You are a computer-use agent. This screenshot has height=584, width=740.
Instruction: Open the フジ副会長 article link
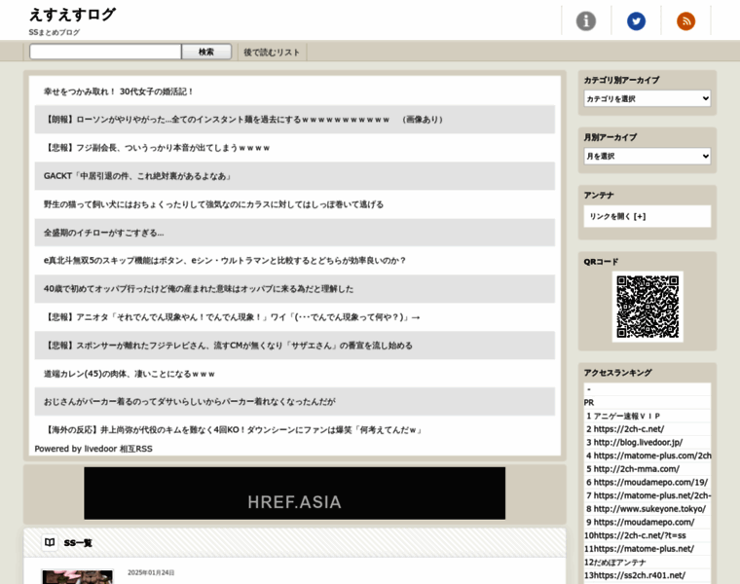pos(157,148)
